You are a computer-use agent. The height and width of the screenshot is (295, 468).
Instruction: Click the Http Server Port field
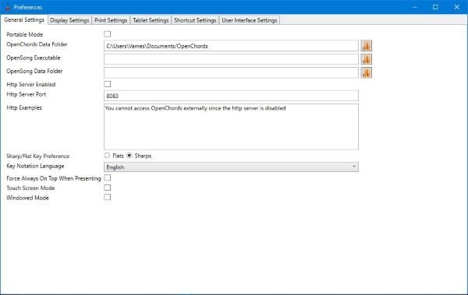pyautogui.click(x=231, y=96)
